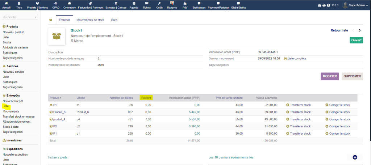Switch to the Mouvements de stock tab
The height and width of the screenshot is (165, 371).
[90, 20]
